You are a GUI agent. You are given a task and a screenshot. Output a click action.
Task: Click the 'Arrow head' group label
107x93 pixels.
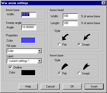pos(57,10)
